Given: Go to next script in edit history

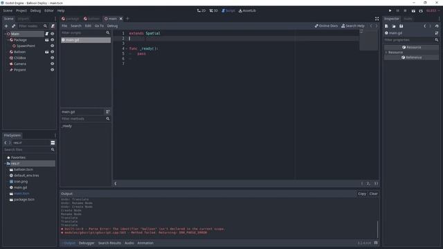Looking at the screenshot, I should [x=376, y=26].
